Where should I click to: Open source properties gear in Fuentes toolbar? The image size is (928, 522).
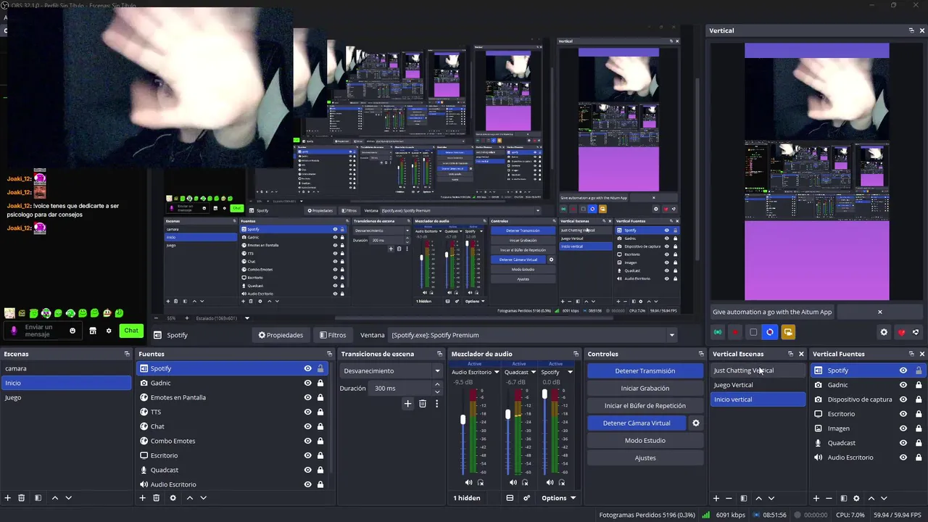(173, 498)
